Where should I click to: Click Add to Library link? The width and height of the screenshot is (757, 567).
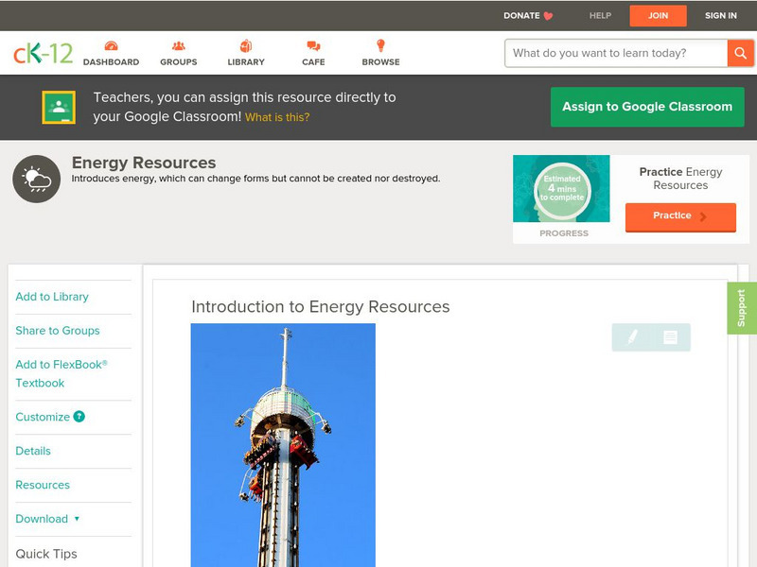tap(52, 297)
